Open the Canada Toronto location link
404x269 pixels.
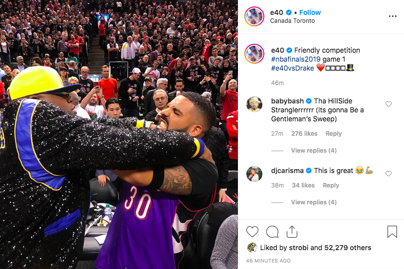292,21
